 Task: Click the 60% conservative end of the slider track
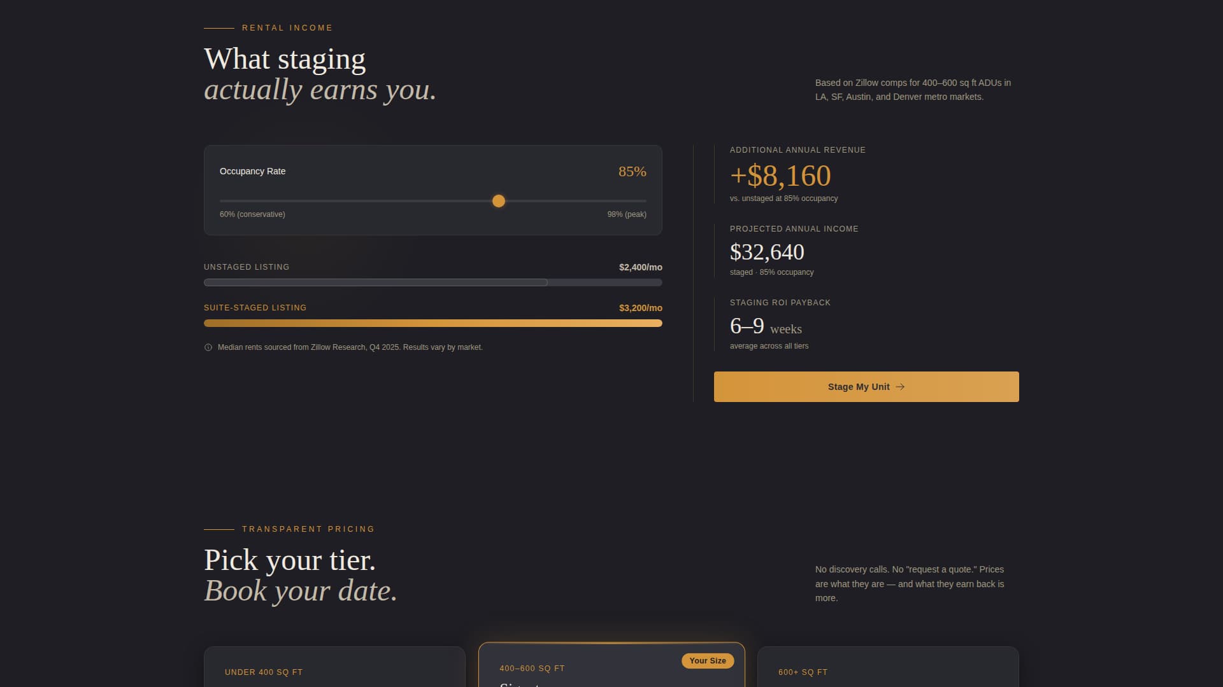pos(223,201)
